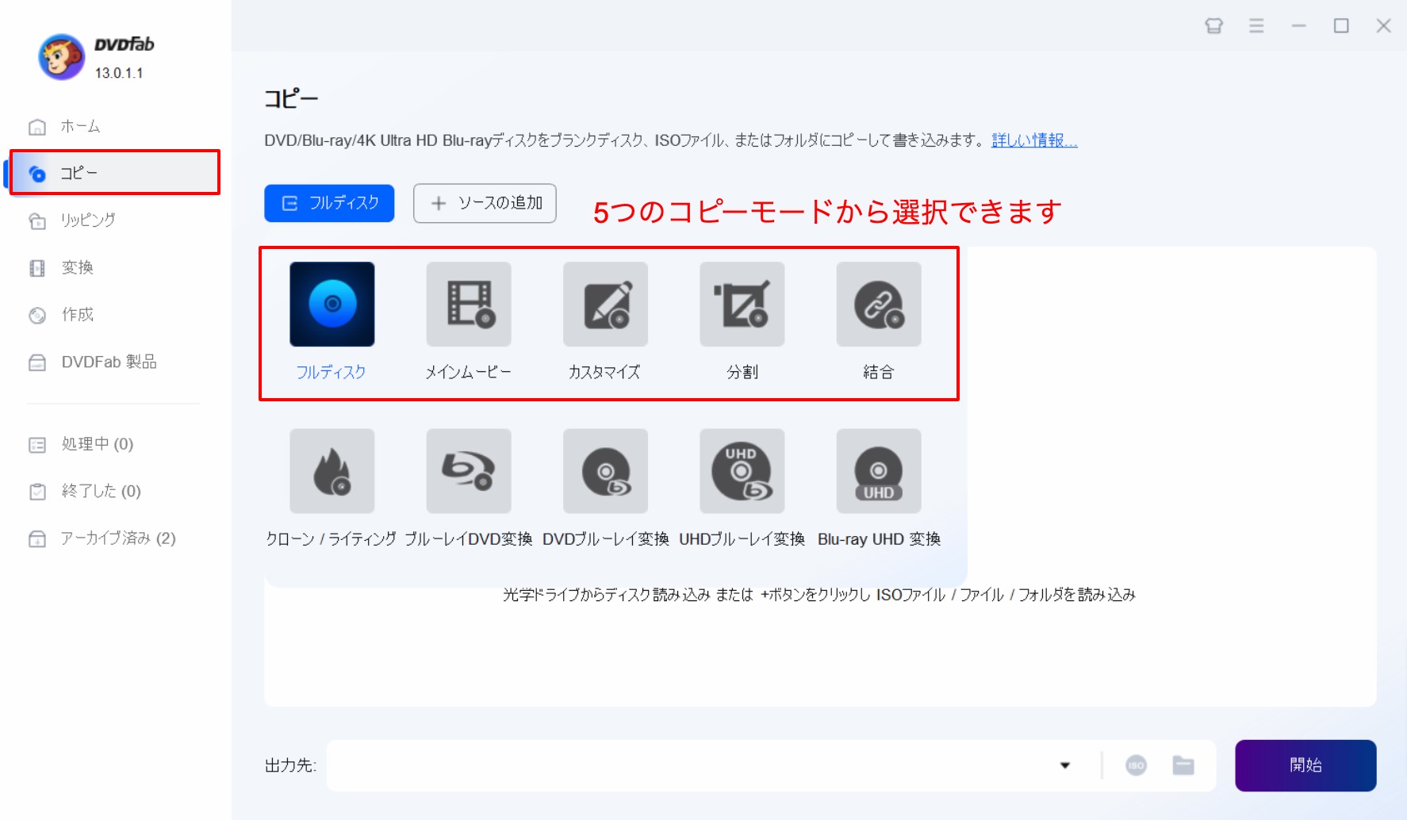Image resolution: width=1407 pixels, height=820 pixels.
Task: Choose Blu-ray UHD 変換 mode
Action: point(879,471)
